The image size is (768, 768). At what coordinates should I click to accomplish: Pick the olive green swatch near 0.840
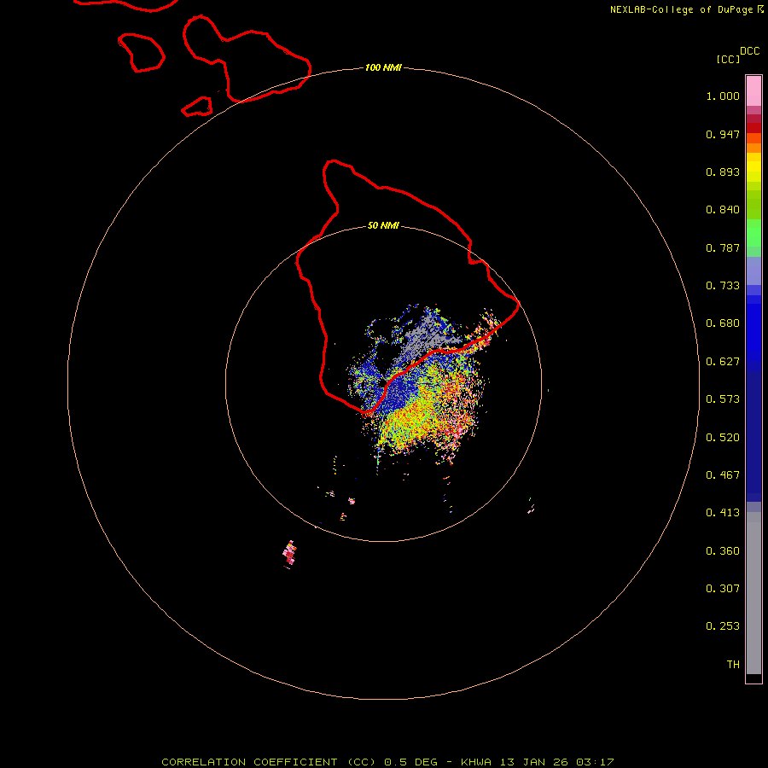coord(753,205)
